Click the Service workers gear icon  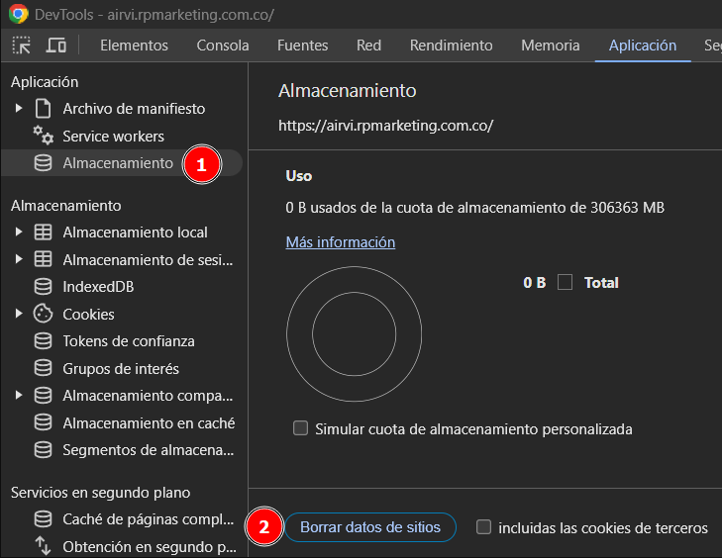[x=43, y=136]
